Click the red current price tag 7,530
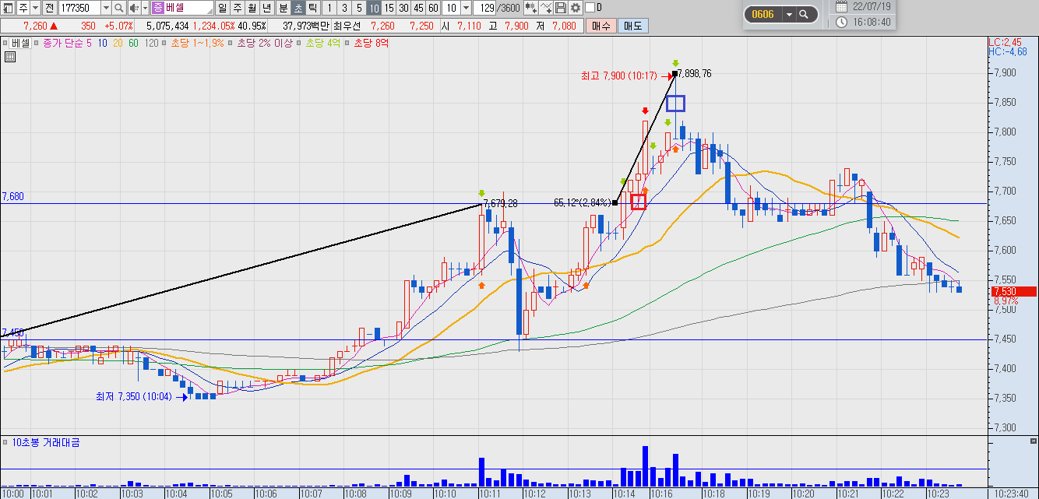This screenshot has width=1039, height=499. pyautogui.click(x=1013, y=291)
